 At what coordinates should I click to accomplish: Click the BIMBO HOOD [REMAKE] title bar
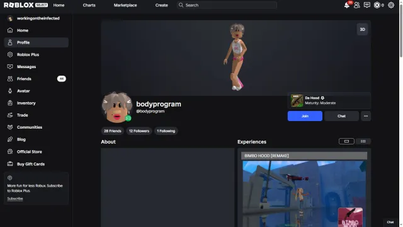[x=304, y=156]
